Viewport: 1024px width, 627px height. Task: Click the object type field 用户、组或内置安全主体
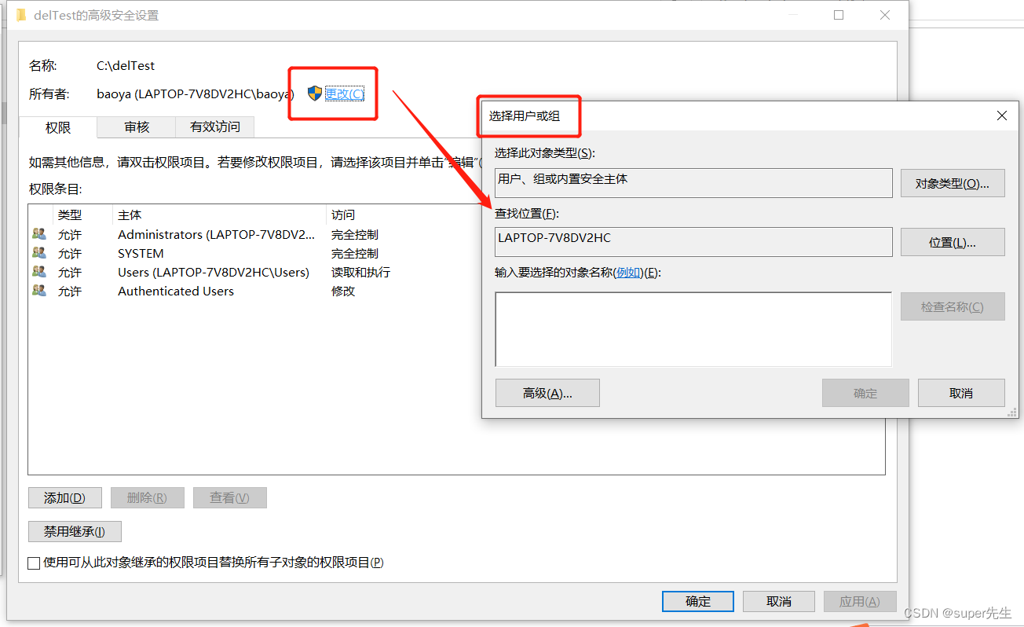693,182
